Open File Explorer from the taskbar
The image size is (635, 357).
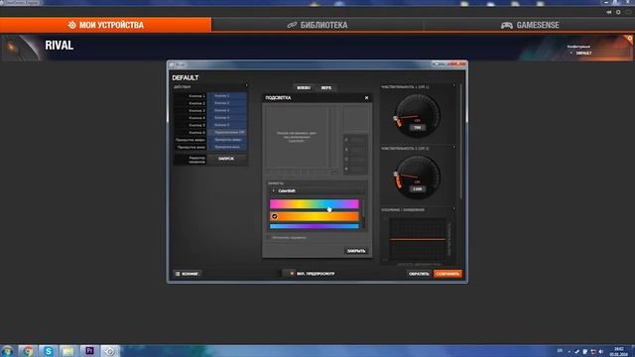(68, 351)
